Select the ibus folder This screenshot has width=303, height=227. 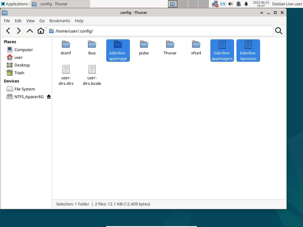point(92,48)
